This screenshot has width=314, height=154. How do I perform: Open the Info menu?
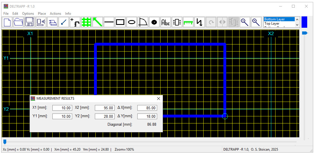pos(68,13)
